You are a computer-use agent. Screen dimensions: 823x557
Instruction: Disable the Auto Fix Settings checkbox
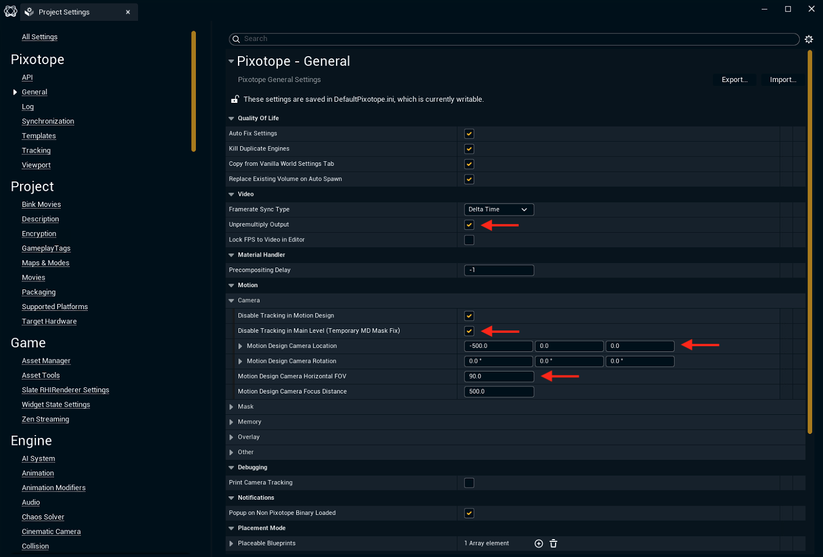469,133
